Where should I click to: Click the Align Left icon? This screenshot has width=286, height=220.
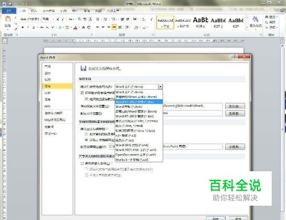pyautogui.click(x=98, y=27)
